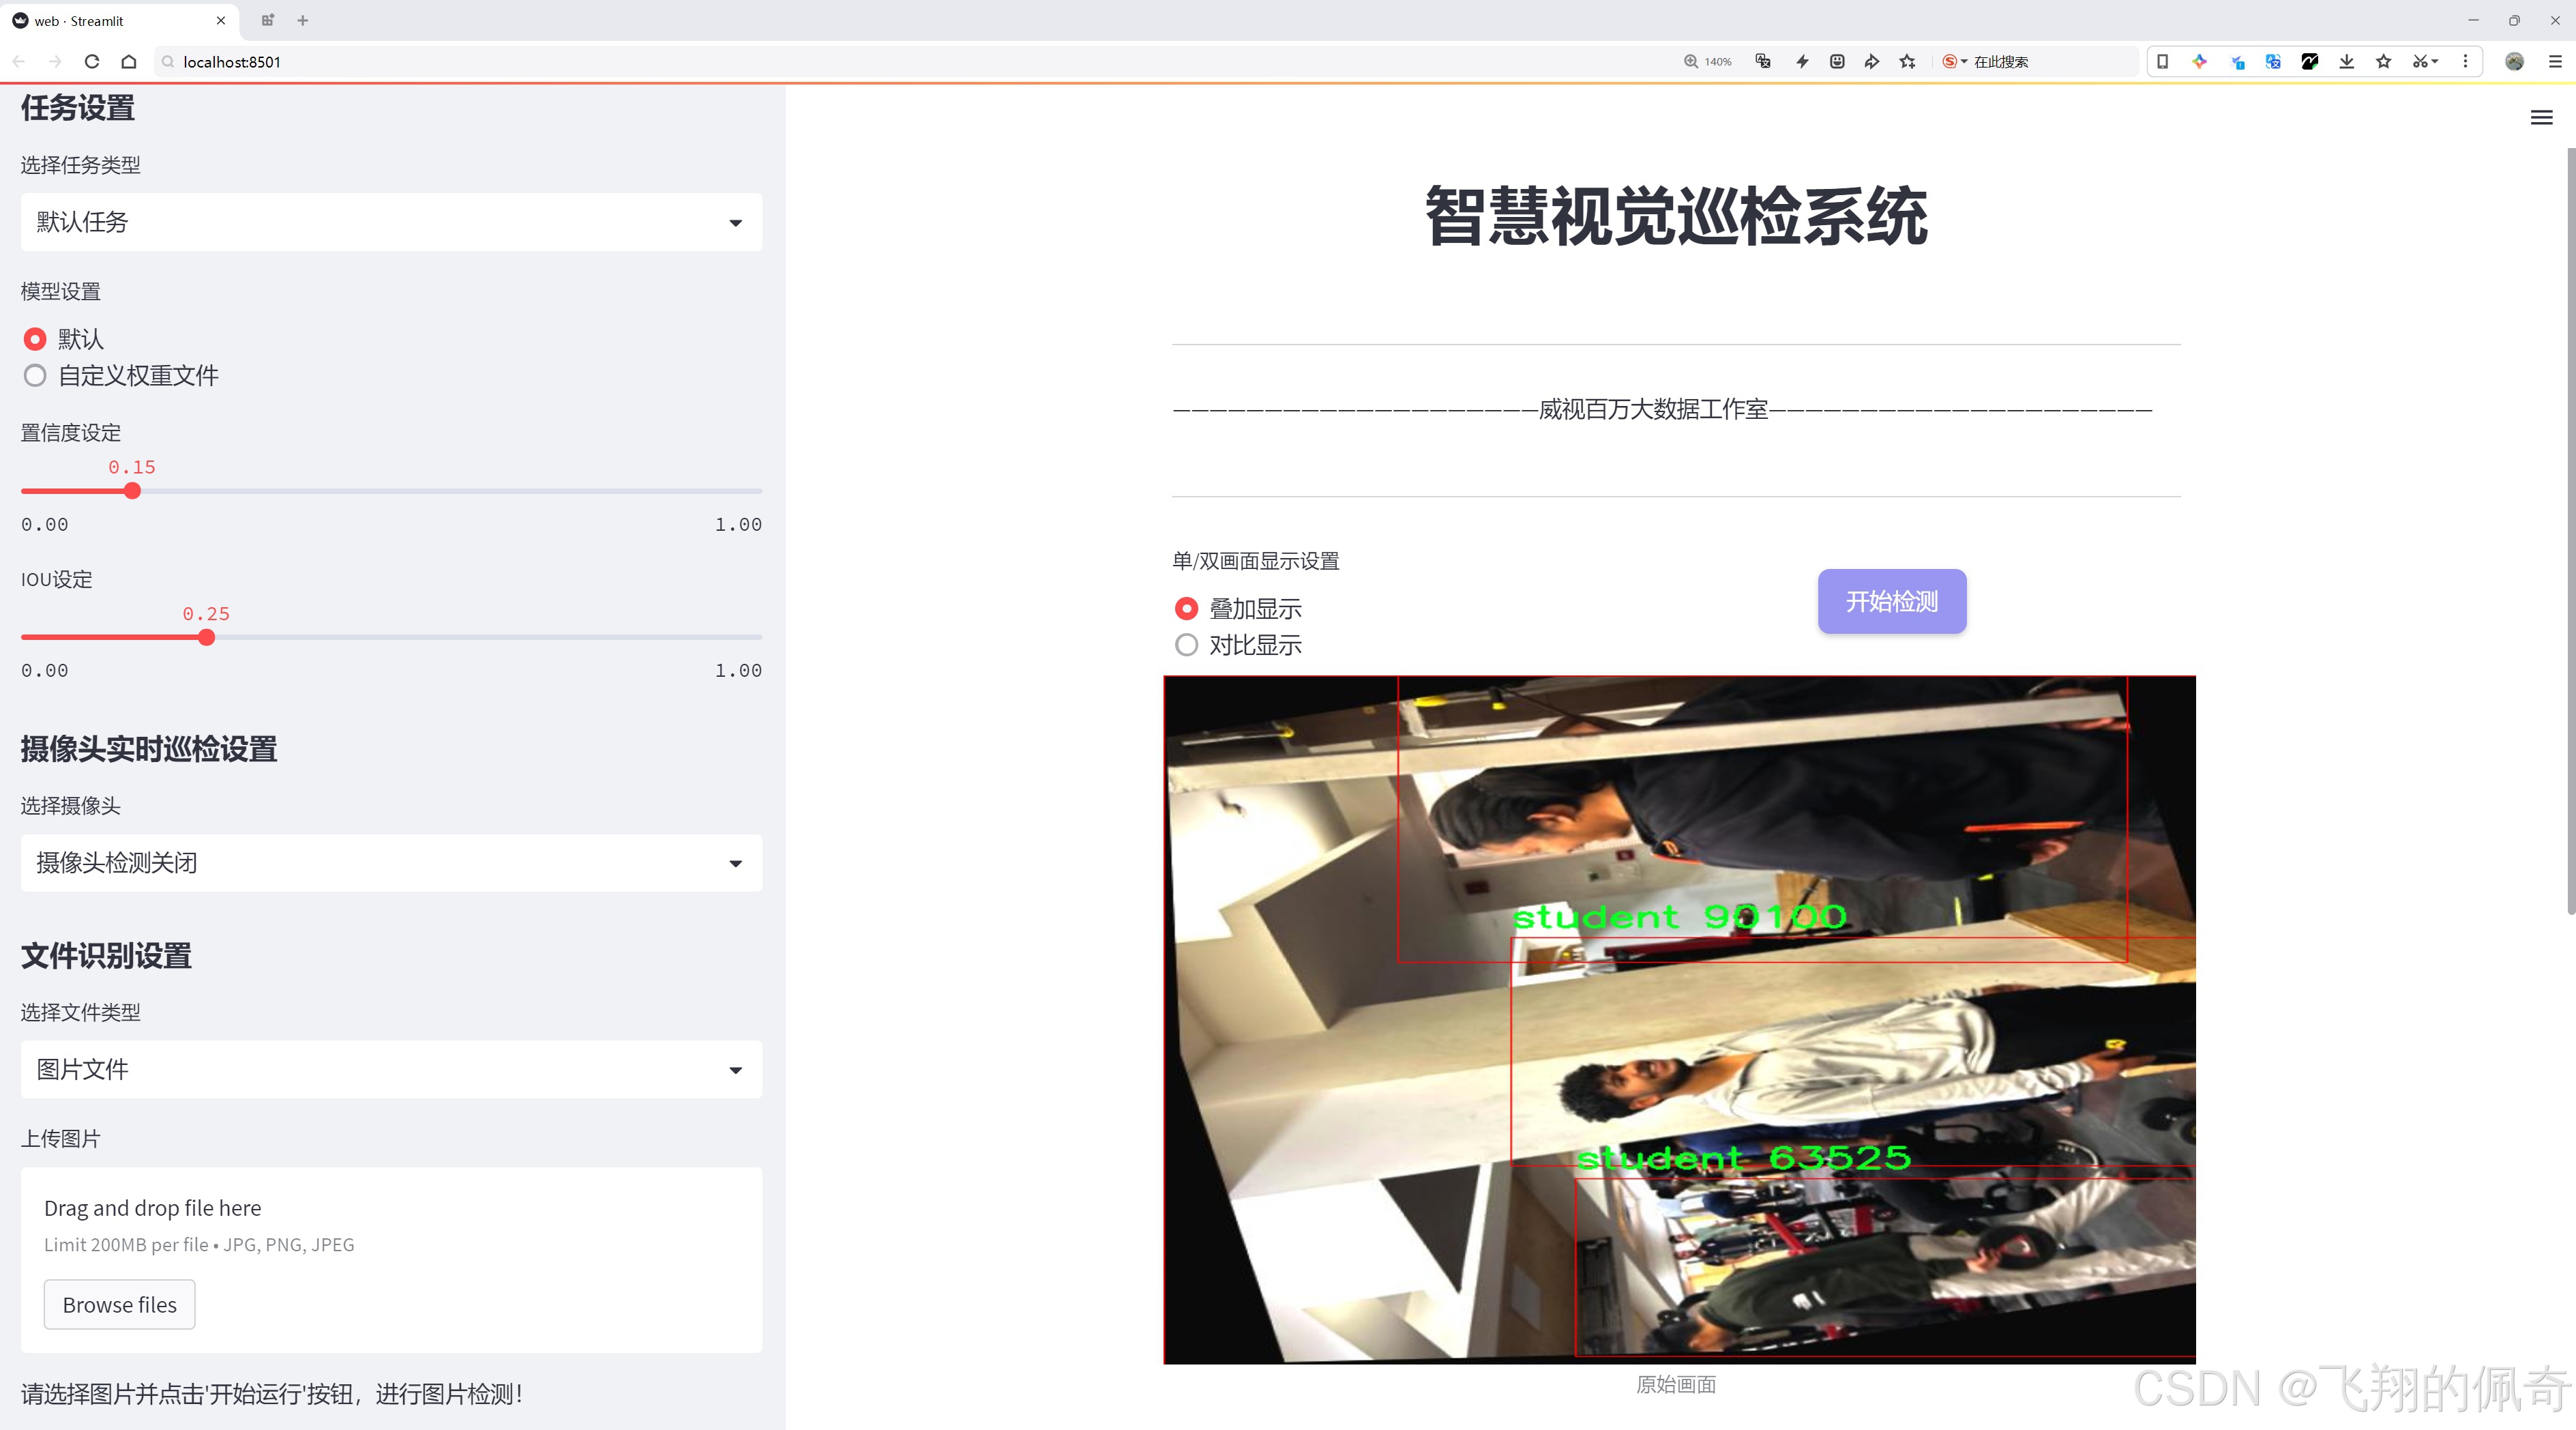Close the web · Streamlit tab
Screen dimensions: 2576x1430
[x=221, y=20]
